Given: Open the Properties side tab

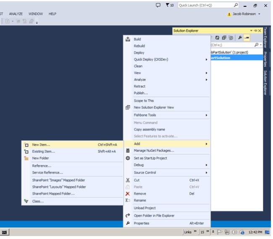Looking at the screenshot, I should point(265,59).
